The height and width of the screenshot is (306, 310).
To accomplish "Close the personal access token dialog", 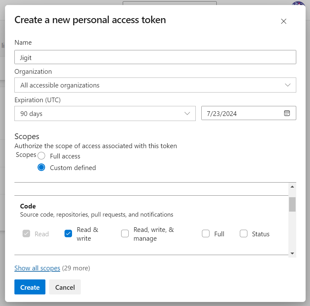I will coord(283,21).
